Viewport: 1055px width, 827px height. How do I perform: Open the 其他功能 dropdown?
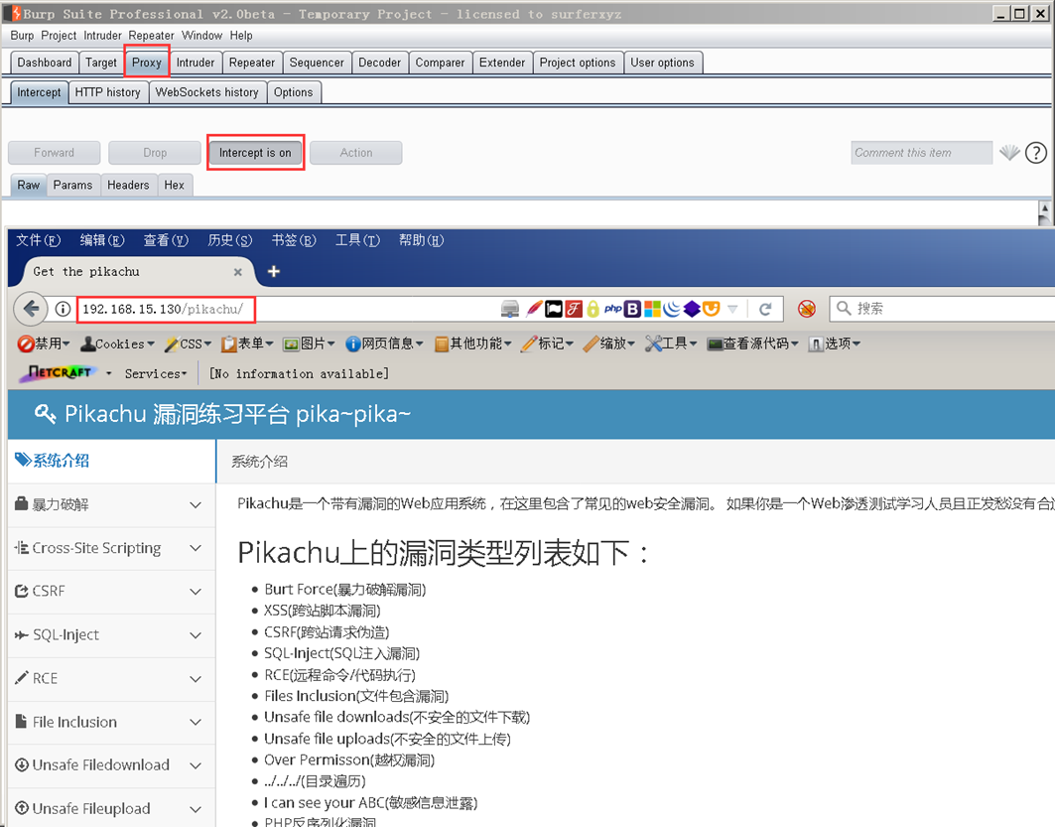click(x=473, y=344)
